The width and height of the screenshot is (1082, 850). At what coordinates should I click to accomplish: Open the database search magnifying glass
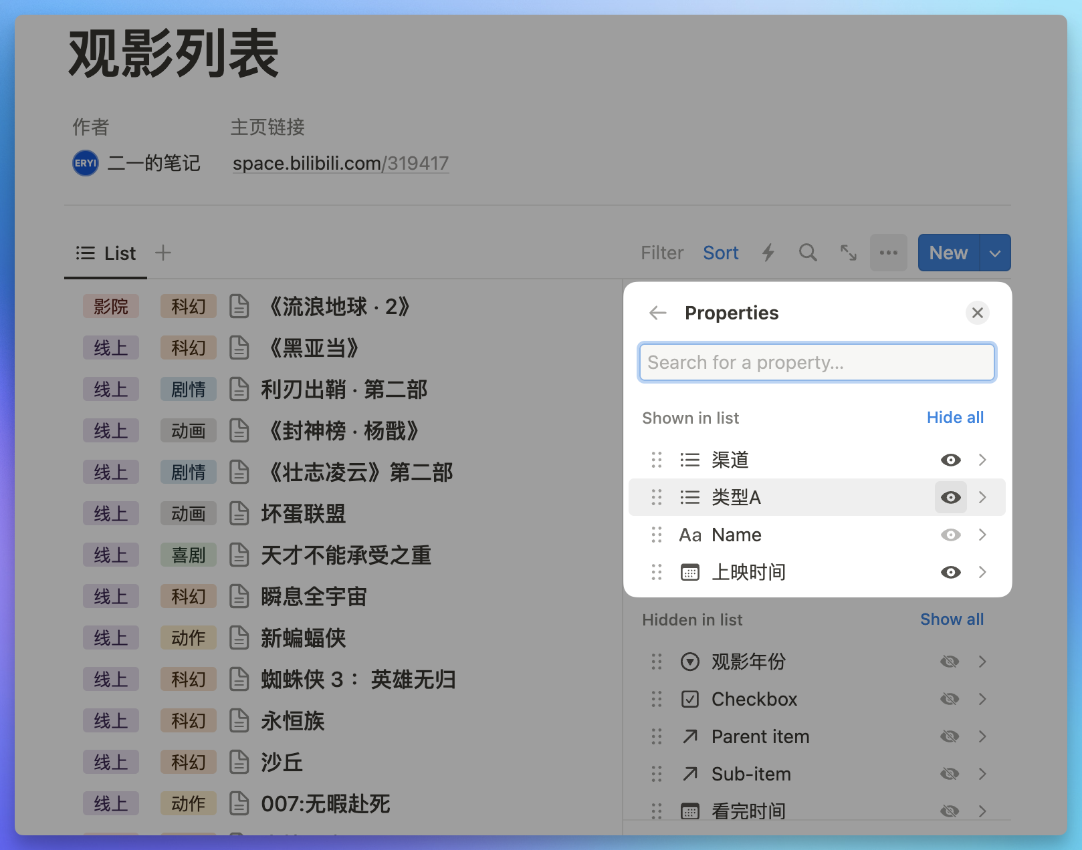pyautogui.click(x=808, y=253)
